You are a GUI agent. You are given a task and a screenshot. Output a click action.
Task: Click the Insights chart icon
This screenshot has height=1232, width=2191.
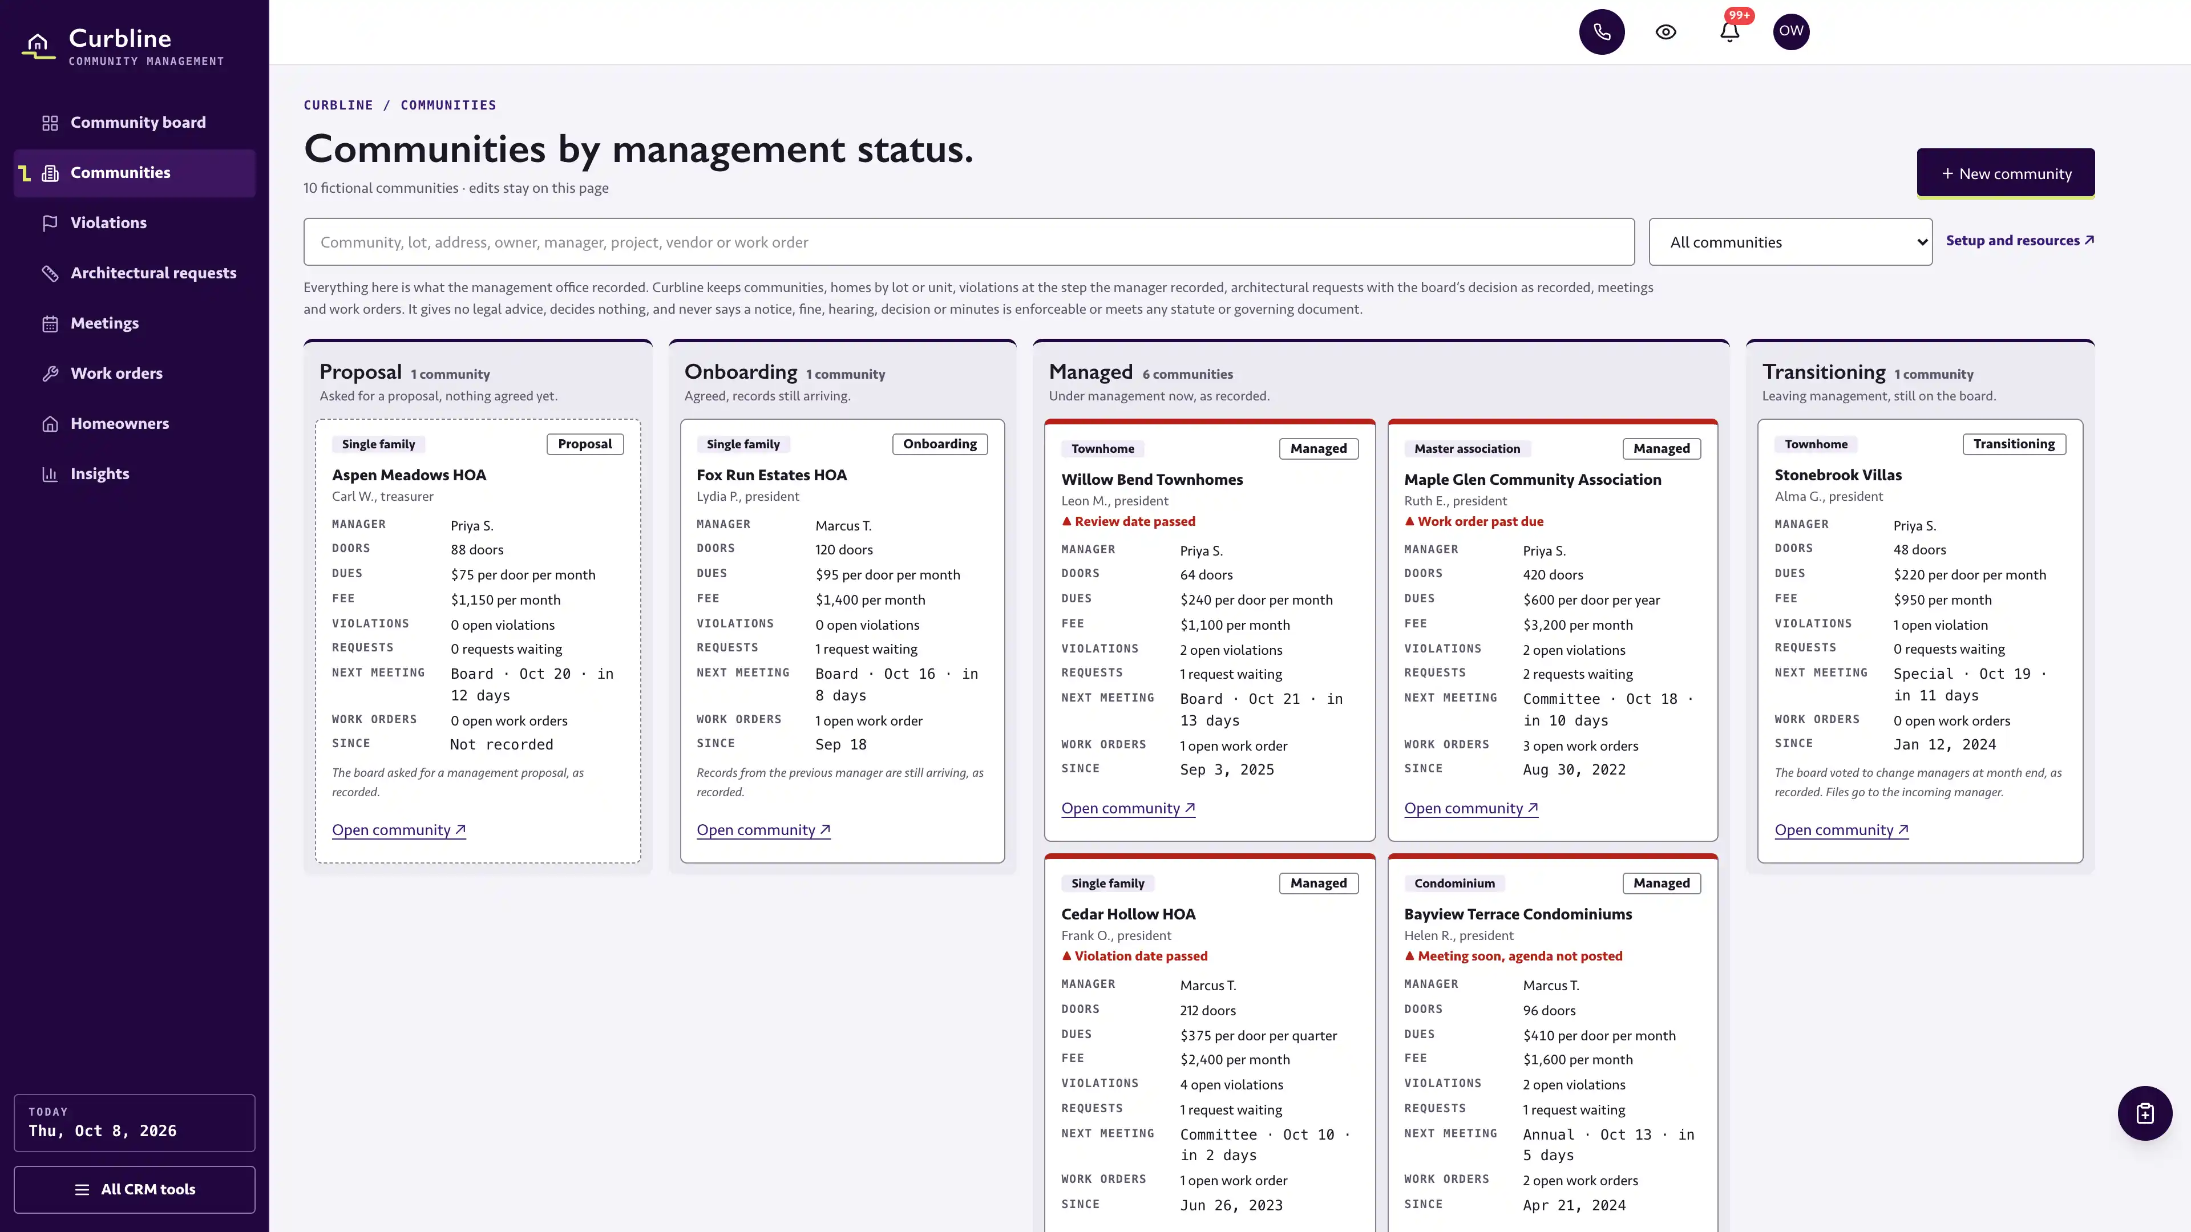50,473
